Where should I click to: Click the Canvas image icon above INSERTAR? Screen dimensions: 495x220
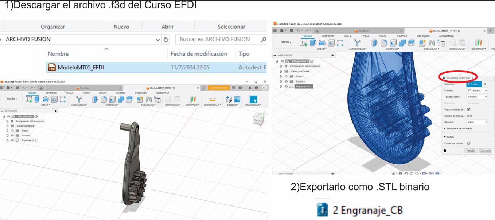[237, 99]
